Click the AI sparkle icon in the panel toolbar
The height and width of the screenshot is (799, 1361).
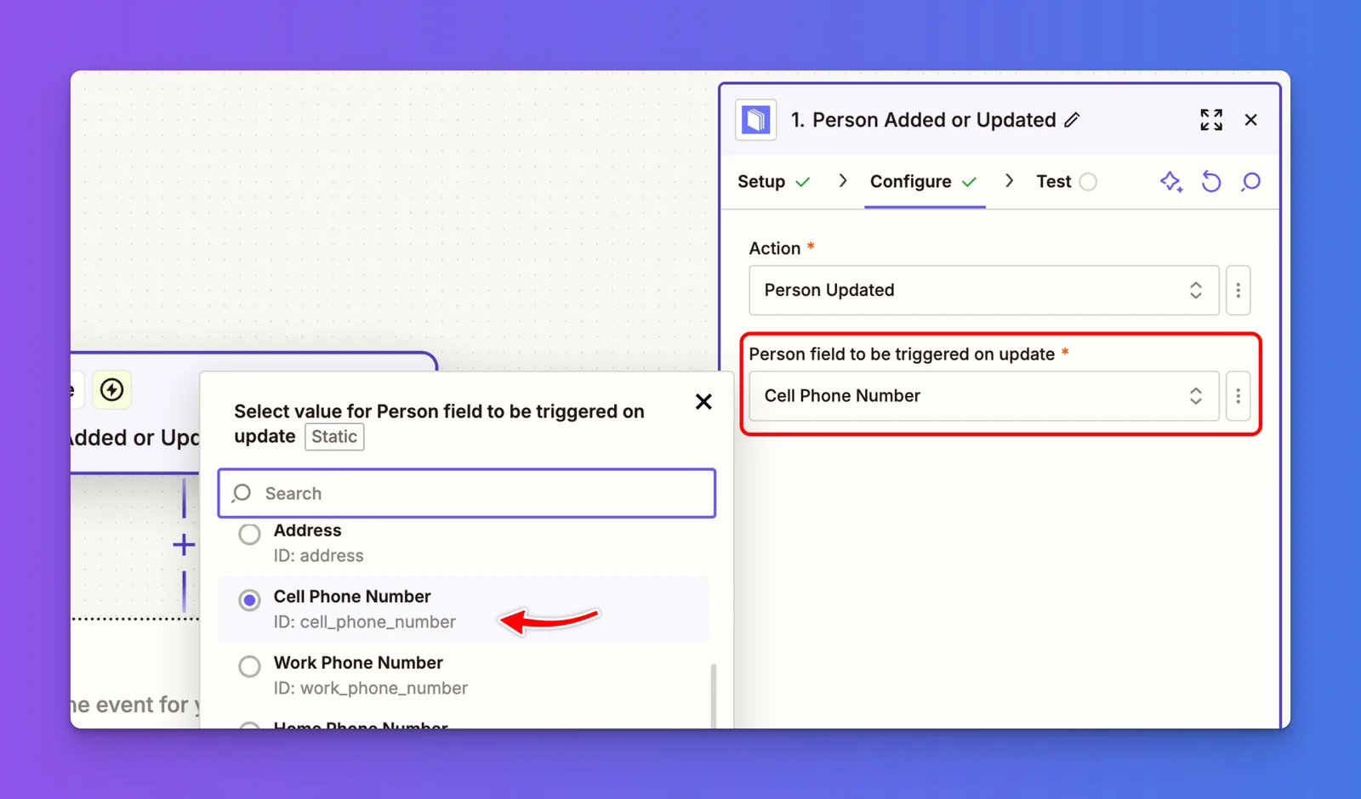coord(1171,182)
